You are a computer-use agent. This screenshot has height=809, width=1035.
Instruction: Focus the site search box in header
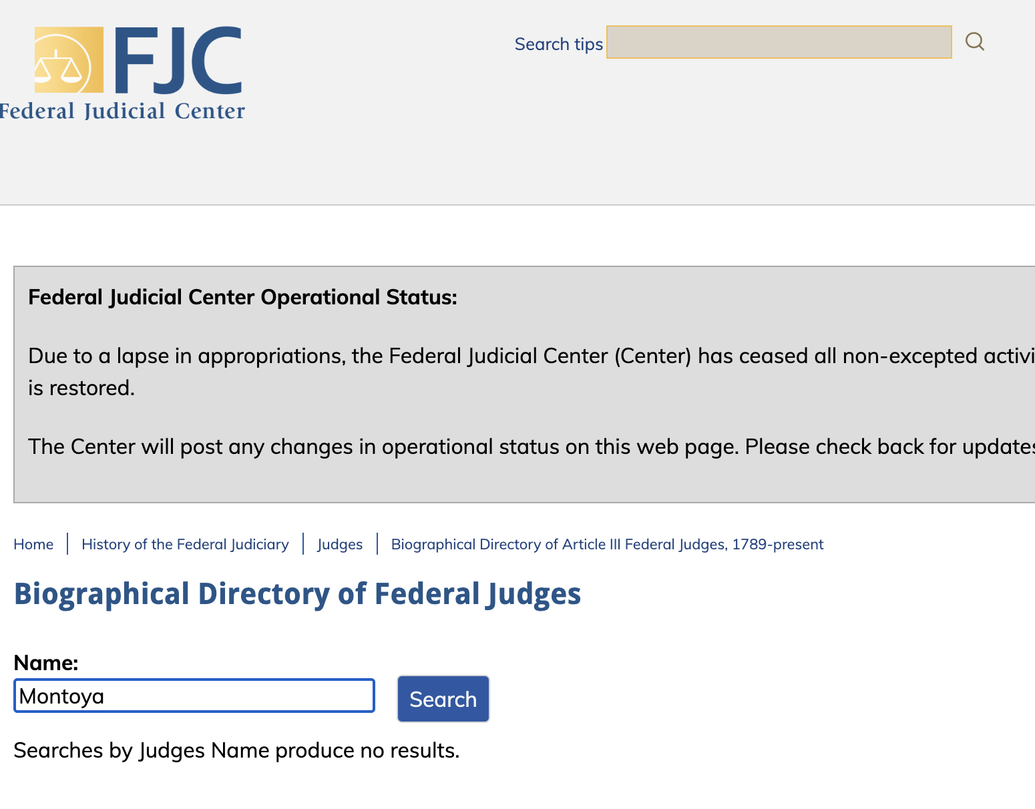click(779, 42)
